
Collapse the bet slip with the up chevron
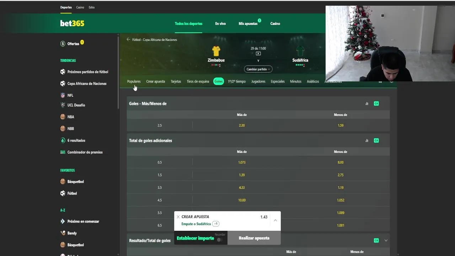coord(275,220)
